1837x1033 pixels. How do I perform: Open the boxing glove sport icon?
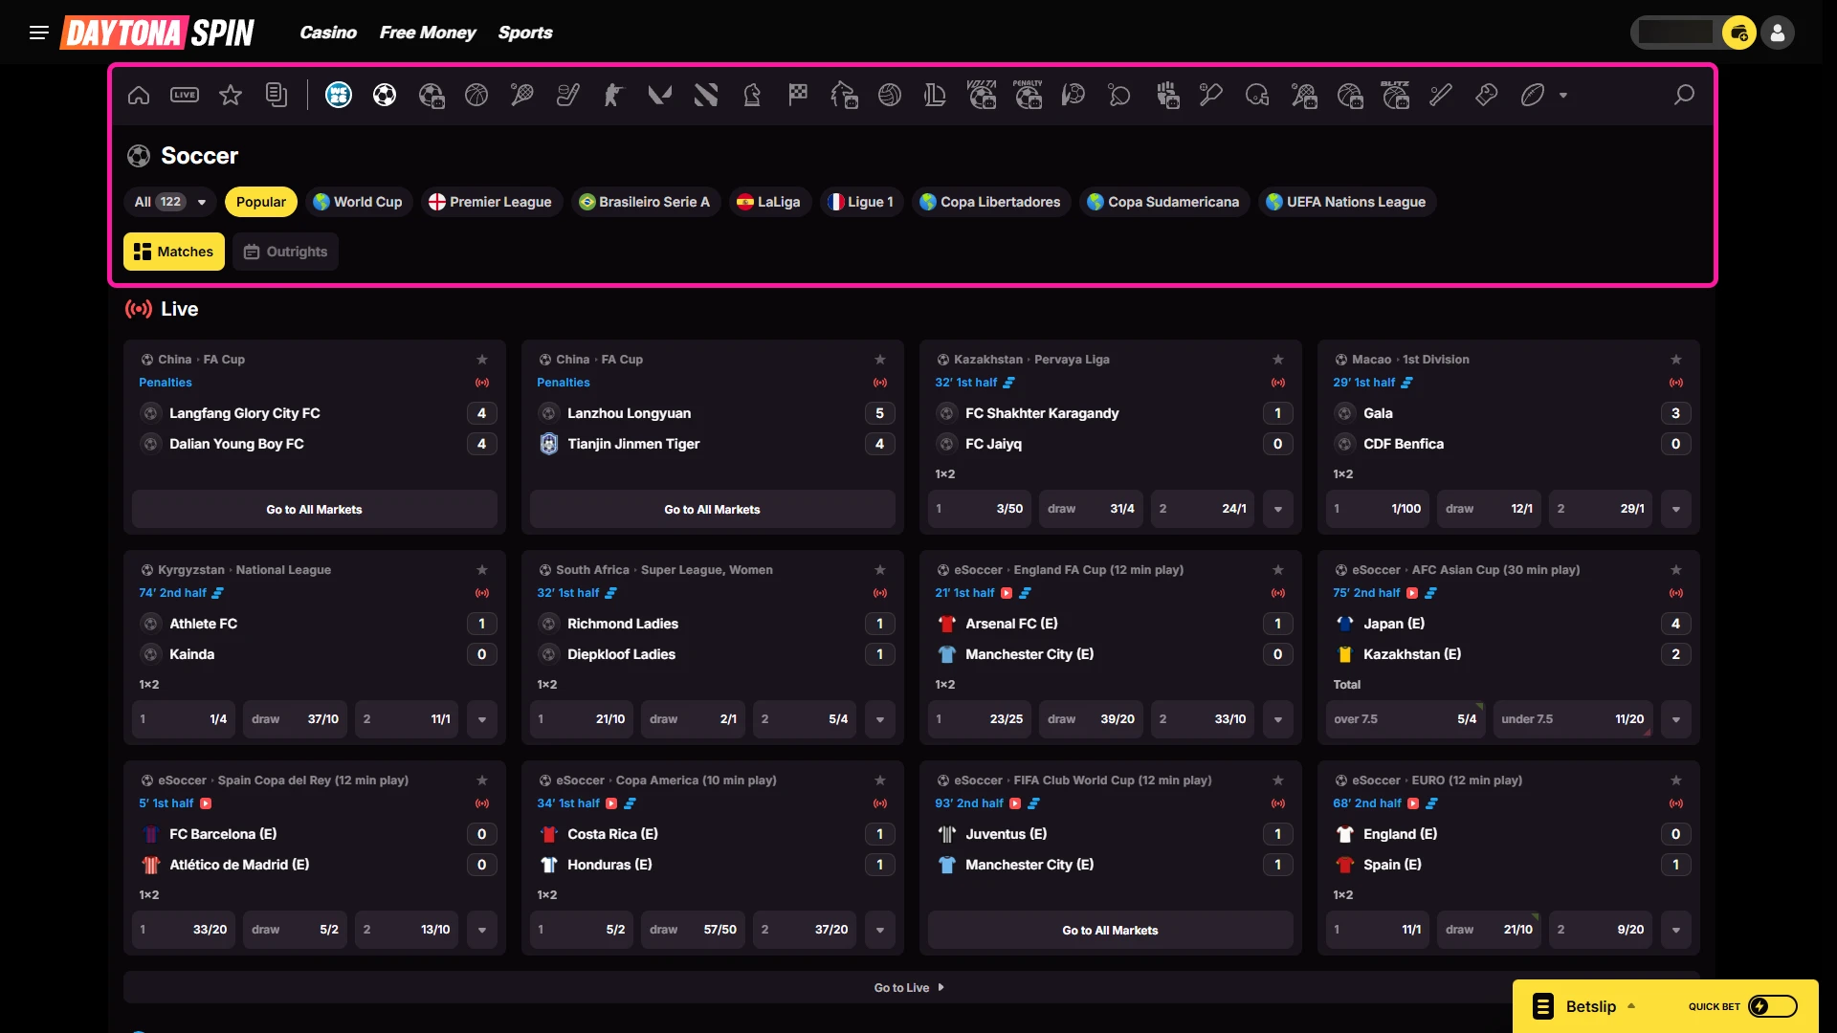pyautogui.click(x=1487, y=95)
